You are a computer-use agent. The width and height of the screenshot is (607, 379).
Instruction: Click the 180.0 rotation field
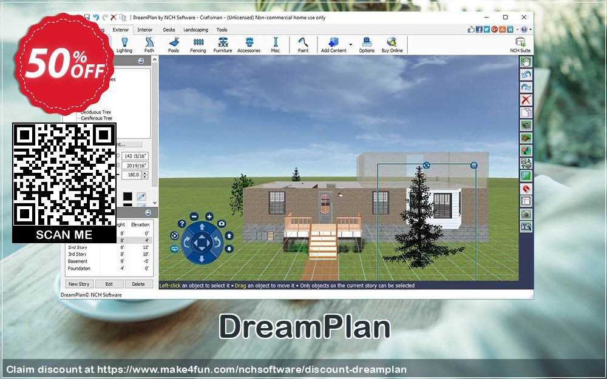pos(132,175)
